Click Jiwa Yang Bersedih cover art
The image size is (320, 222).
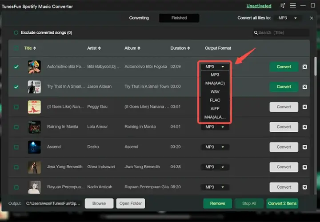(34, 167)
